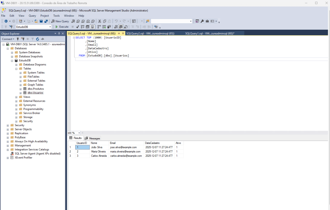This screenshot has width=330, height=210.
Task: Refresh the Object Explorer tree
Action: click(37, 39)
